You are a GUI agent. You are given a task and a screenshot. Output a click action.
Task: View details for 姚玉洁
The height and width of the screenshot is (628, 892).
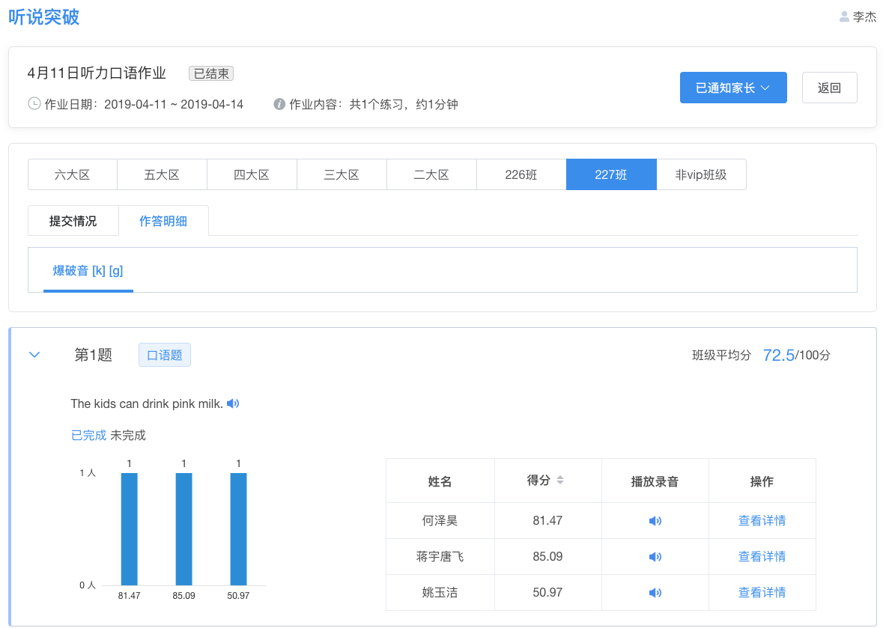click(x=762, y=592)
